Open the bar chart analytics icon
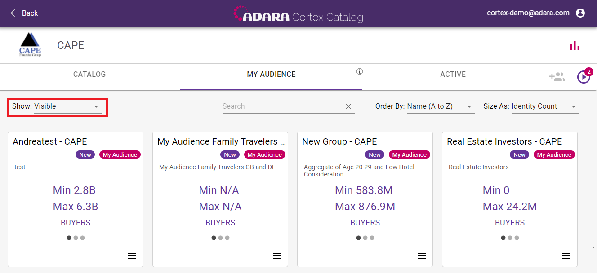Viewport: 597px width, 273px height. point(575,45)
